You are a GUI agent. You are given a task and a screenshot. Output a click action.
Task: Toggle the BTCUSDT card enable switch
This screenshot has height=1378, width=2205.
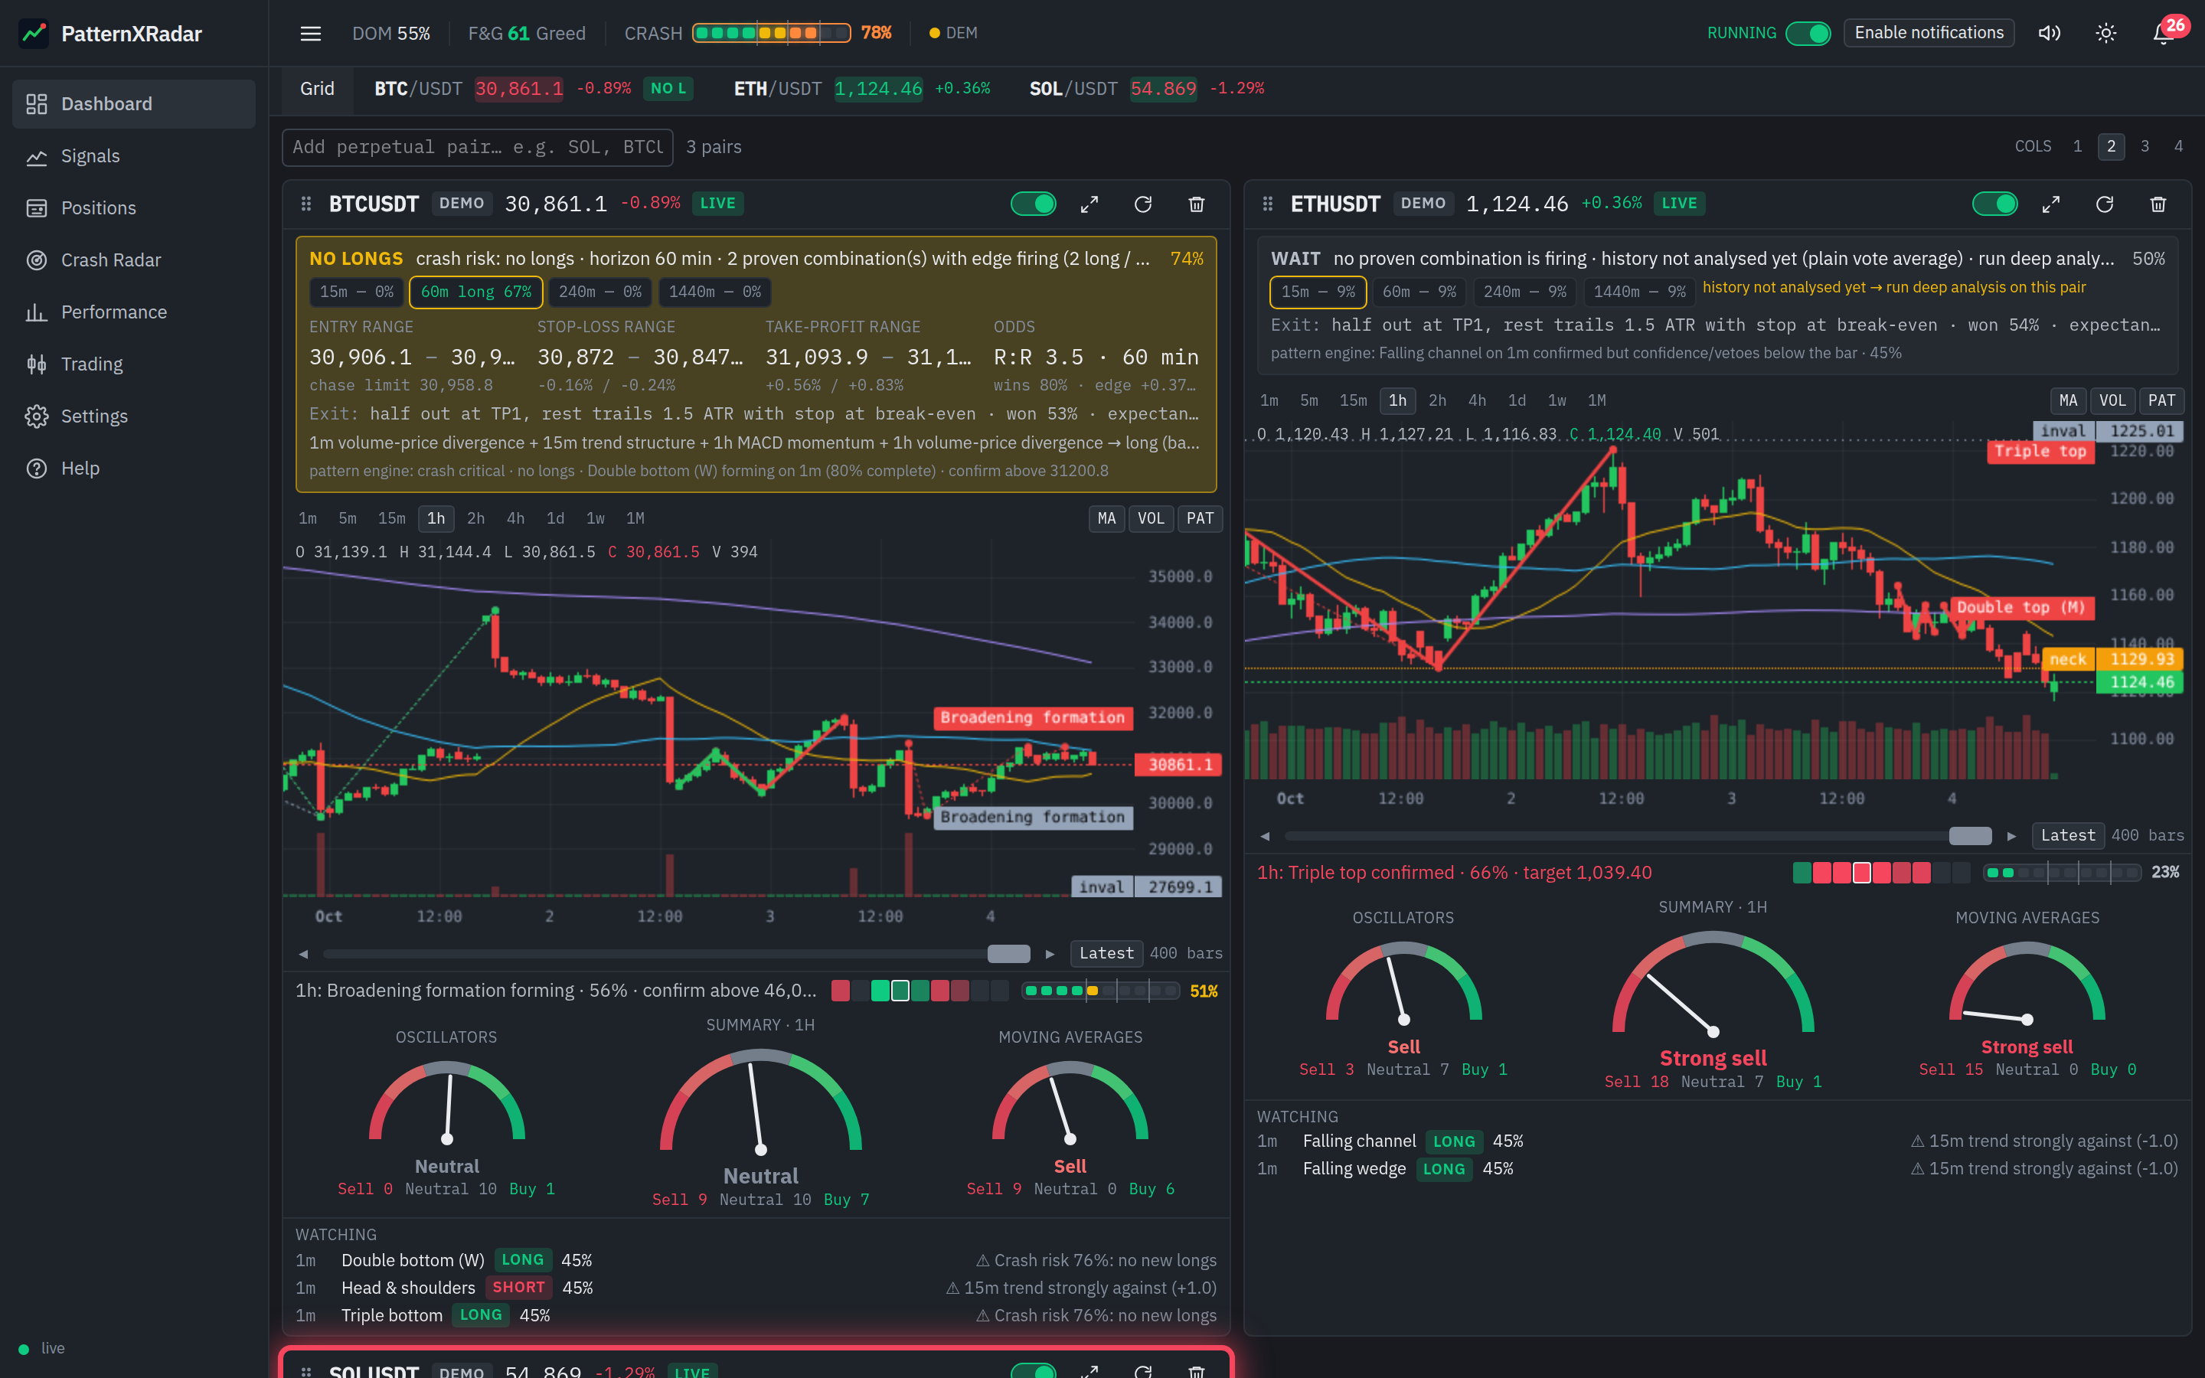click(1034, 204)
